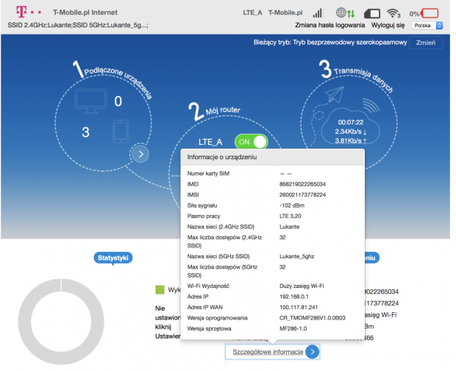Viewport: 456px width, 371px height.
Task: Click 2.4GHz SSID value Lukante
Action: (289, 227)
